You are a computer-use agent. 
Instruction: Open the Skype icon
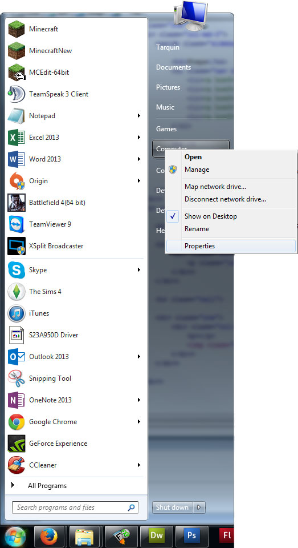(17, 270)
